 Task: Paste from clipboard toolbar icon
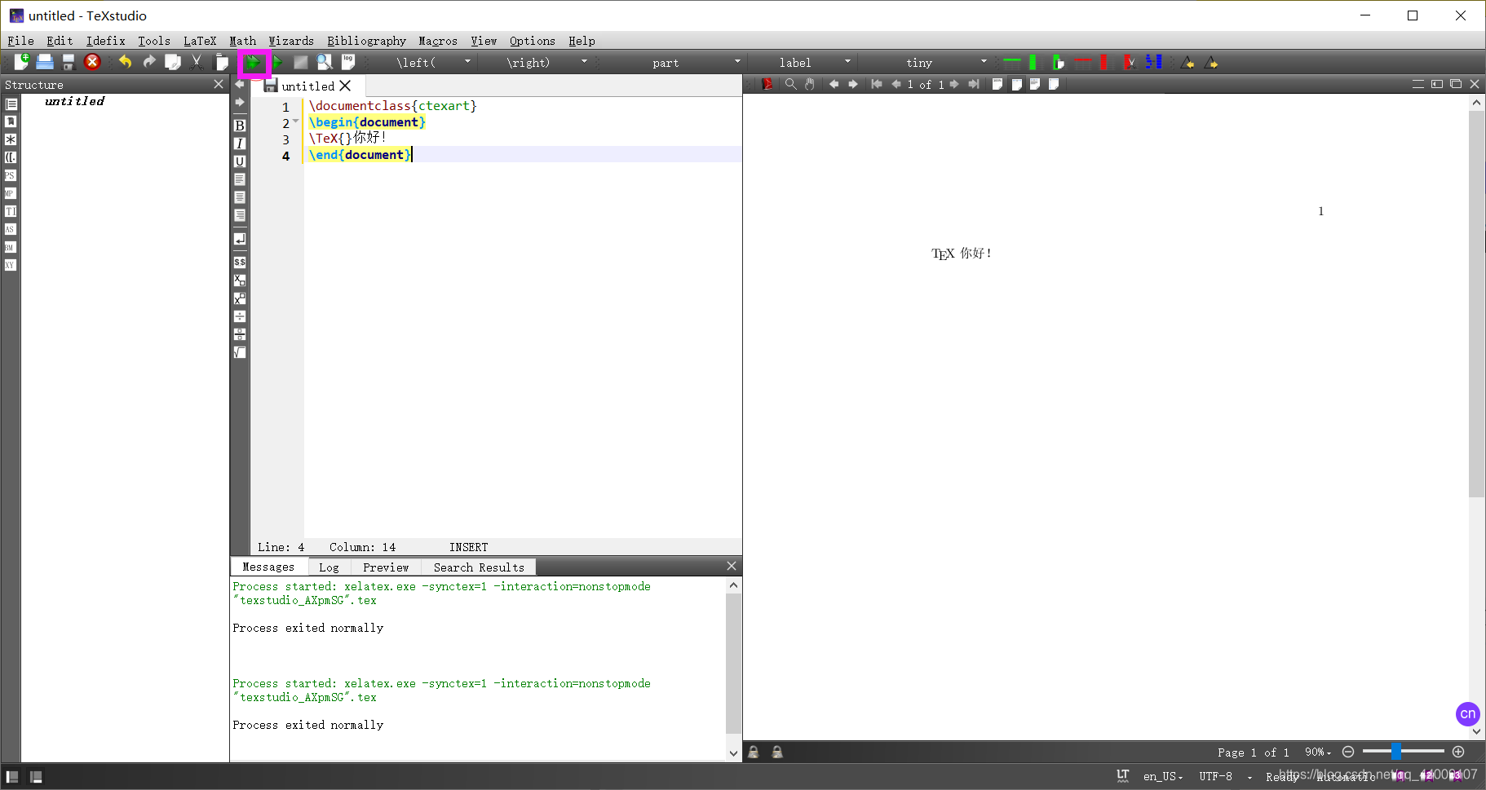221,62
